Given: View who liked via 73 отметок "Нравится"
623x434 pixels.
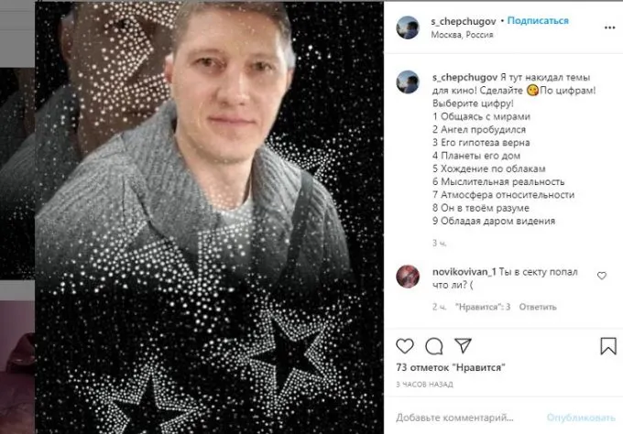Looking at the screenshot, I should click(451, 368).
